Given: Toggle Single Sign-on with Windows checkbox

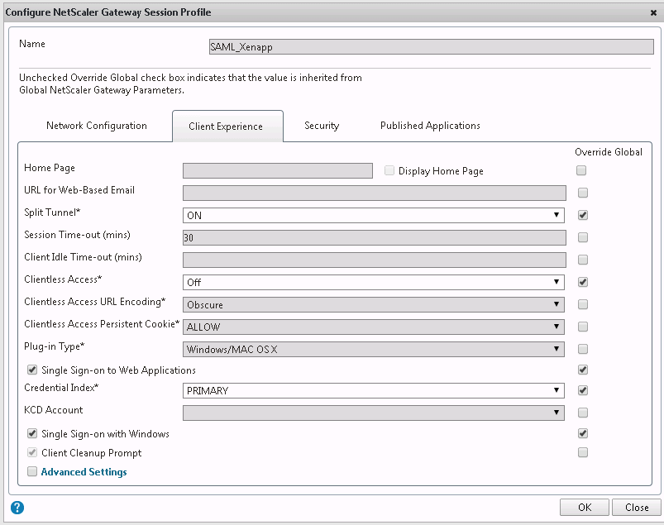Looking at the screenshot, I should [x=33, y=433].
